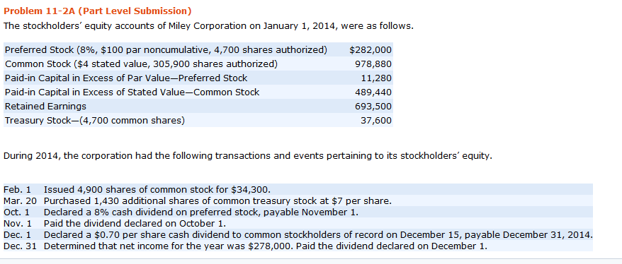
Task: Select the Preferred Stock row label
Action: [166, 50]
